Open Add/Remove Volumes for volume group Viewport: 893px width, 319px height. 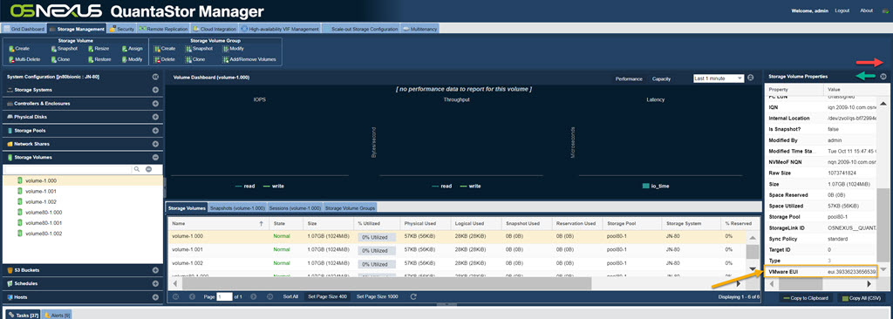249,59
